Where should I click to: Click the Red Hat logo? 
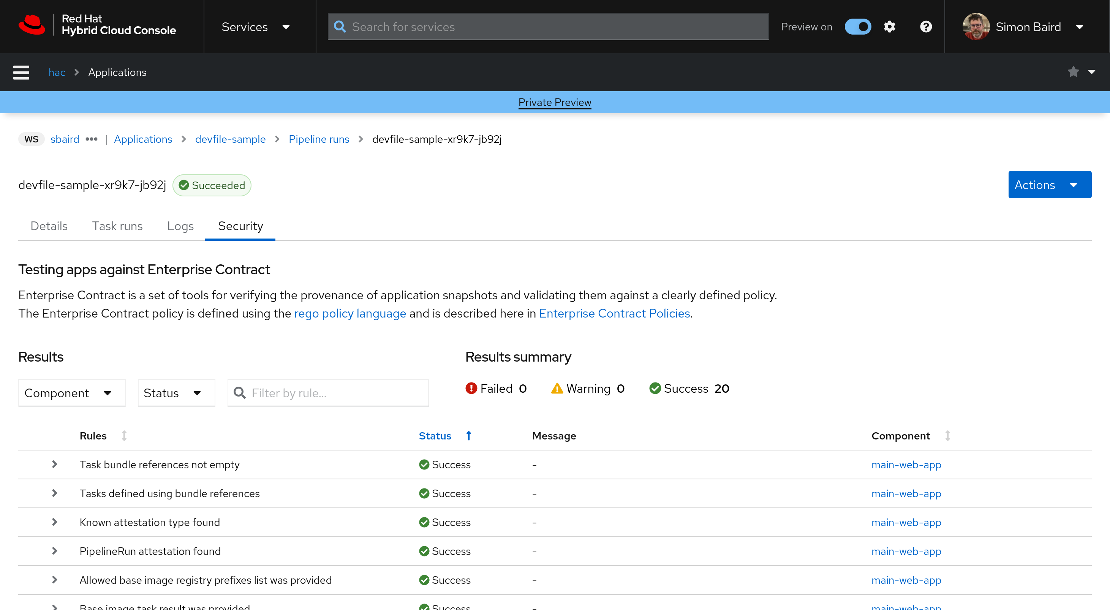pos(32,25)
